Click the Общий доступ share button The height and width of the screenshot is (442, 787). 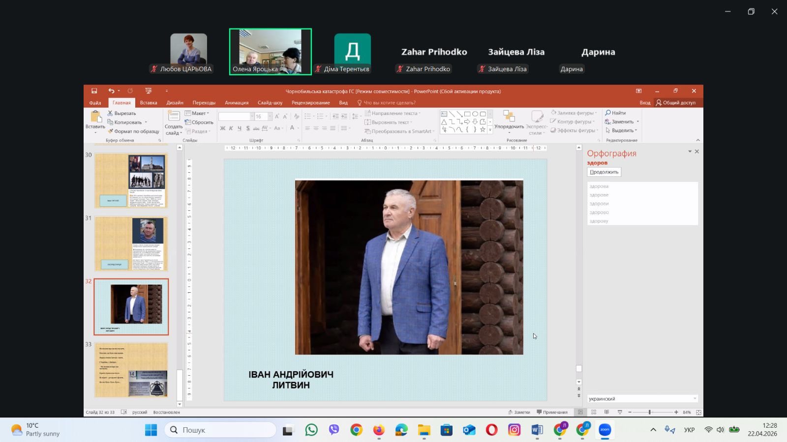click(675, 103)
